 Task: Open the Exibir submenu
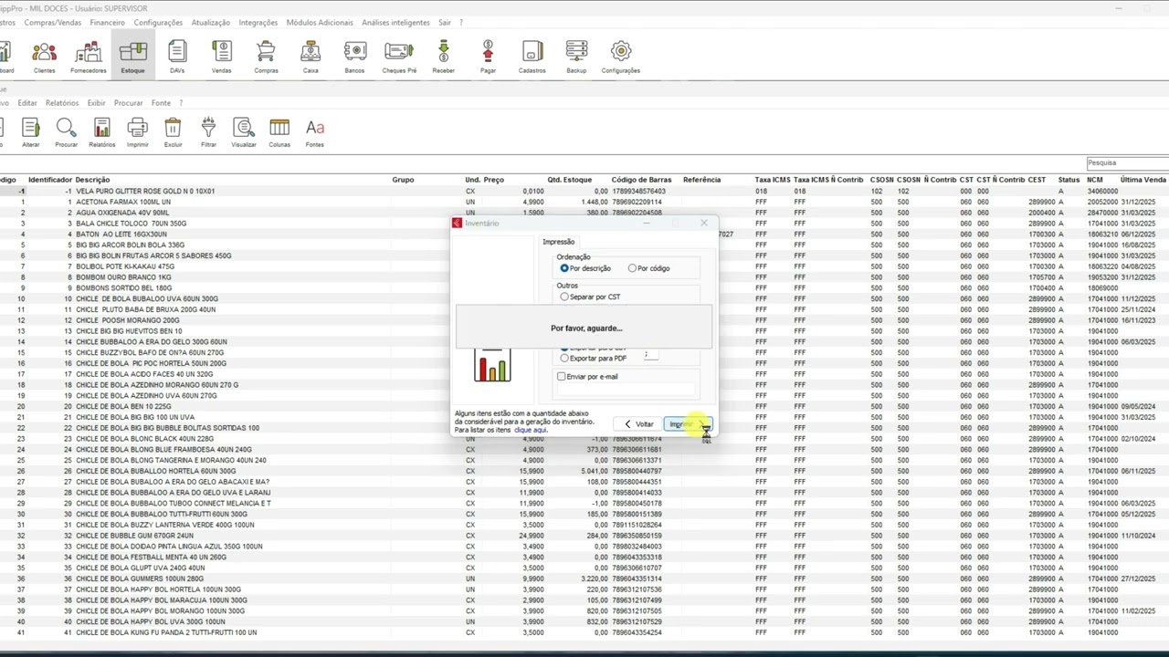[x=97, y=103]
